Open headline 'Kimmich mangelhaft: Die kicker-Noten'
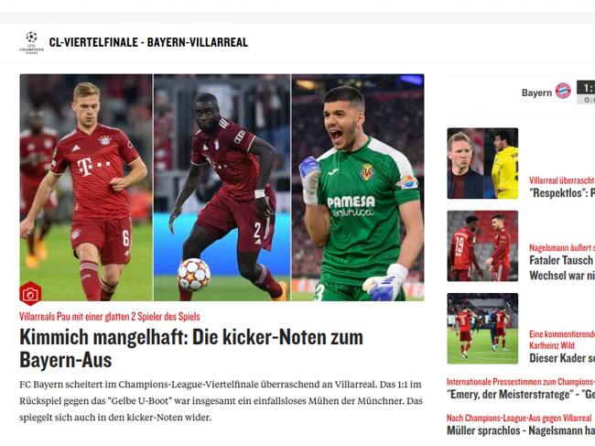Image resolution: width=595 pixels, height=446 pixels. click(x=191, y=348)
